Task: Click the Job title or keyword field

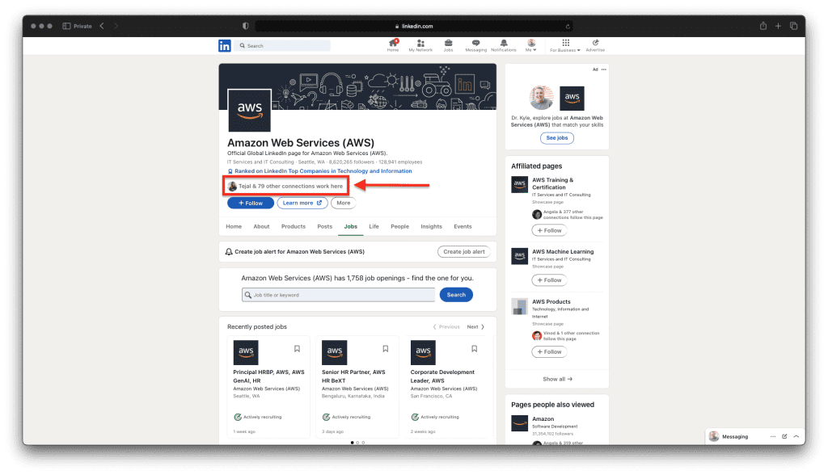Action: [x=339, y=295]
